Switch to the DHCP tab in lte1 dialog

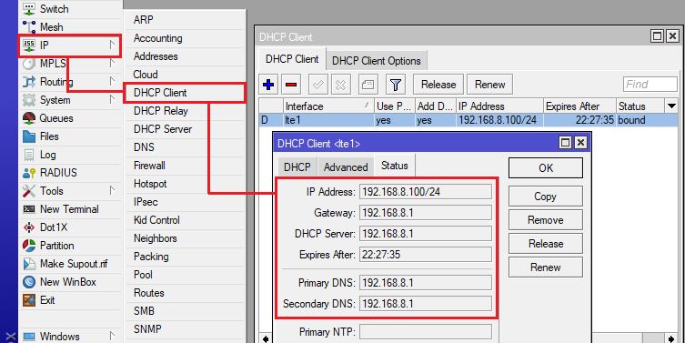point(297,167)
